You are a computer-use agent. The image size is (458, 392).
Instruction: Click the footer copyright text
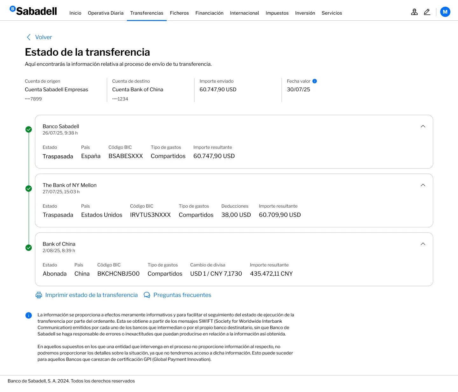click(71, 381)
